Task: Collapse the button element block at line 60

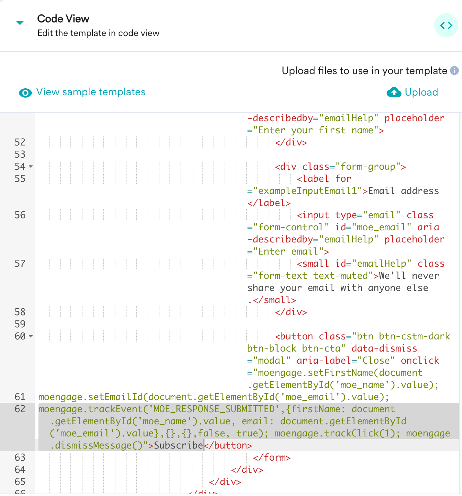Action: (30, 336)
